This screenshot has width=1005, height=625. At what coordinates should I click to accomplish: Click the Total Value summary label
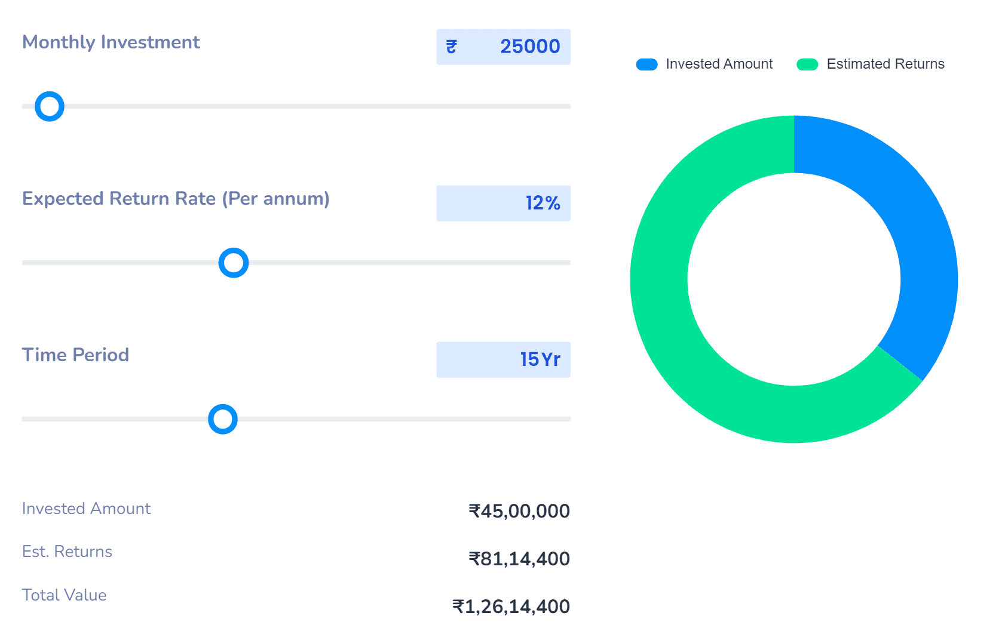64,595
